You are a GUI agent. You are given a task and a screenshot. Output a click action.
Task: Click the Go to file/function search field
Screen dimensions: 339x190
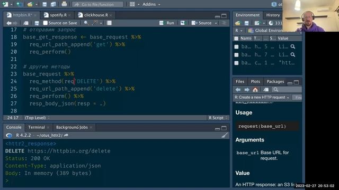tap(97, 4)
